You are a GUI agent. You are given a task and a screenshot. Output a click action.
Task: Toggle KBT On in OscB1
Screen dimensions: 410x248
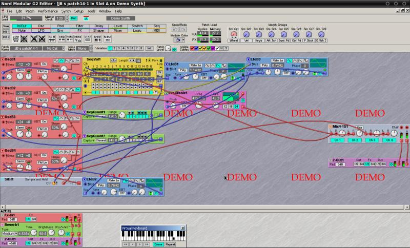click(44, 64)
